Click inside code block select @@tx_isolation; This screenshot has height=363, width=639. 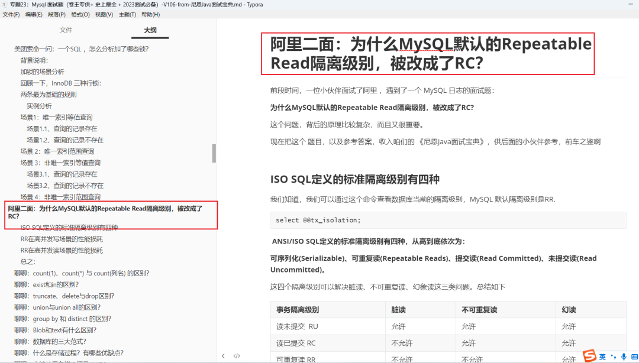point(448,221)
